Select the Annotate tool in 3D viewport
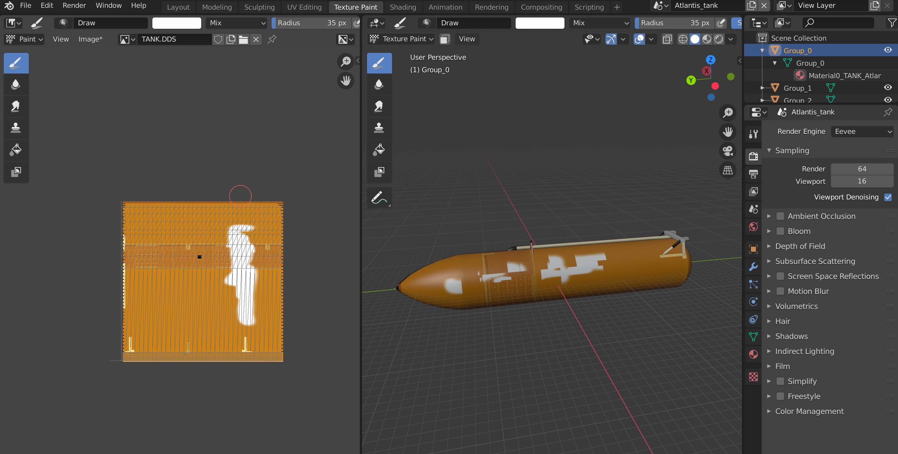Screen dimensions: 898x454 pyautogui.click(x=379, y=198)
